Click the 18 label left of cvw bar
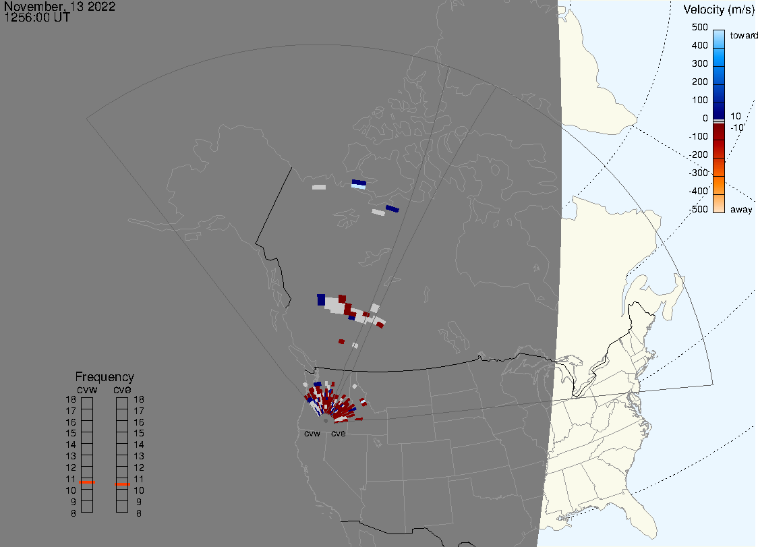 pos(71,400)
